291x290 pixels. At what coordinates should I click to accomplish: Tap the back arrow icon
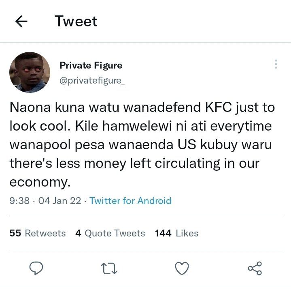click(21, 21)
